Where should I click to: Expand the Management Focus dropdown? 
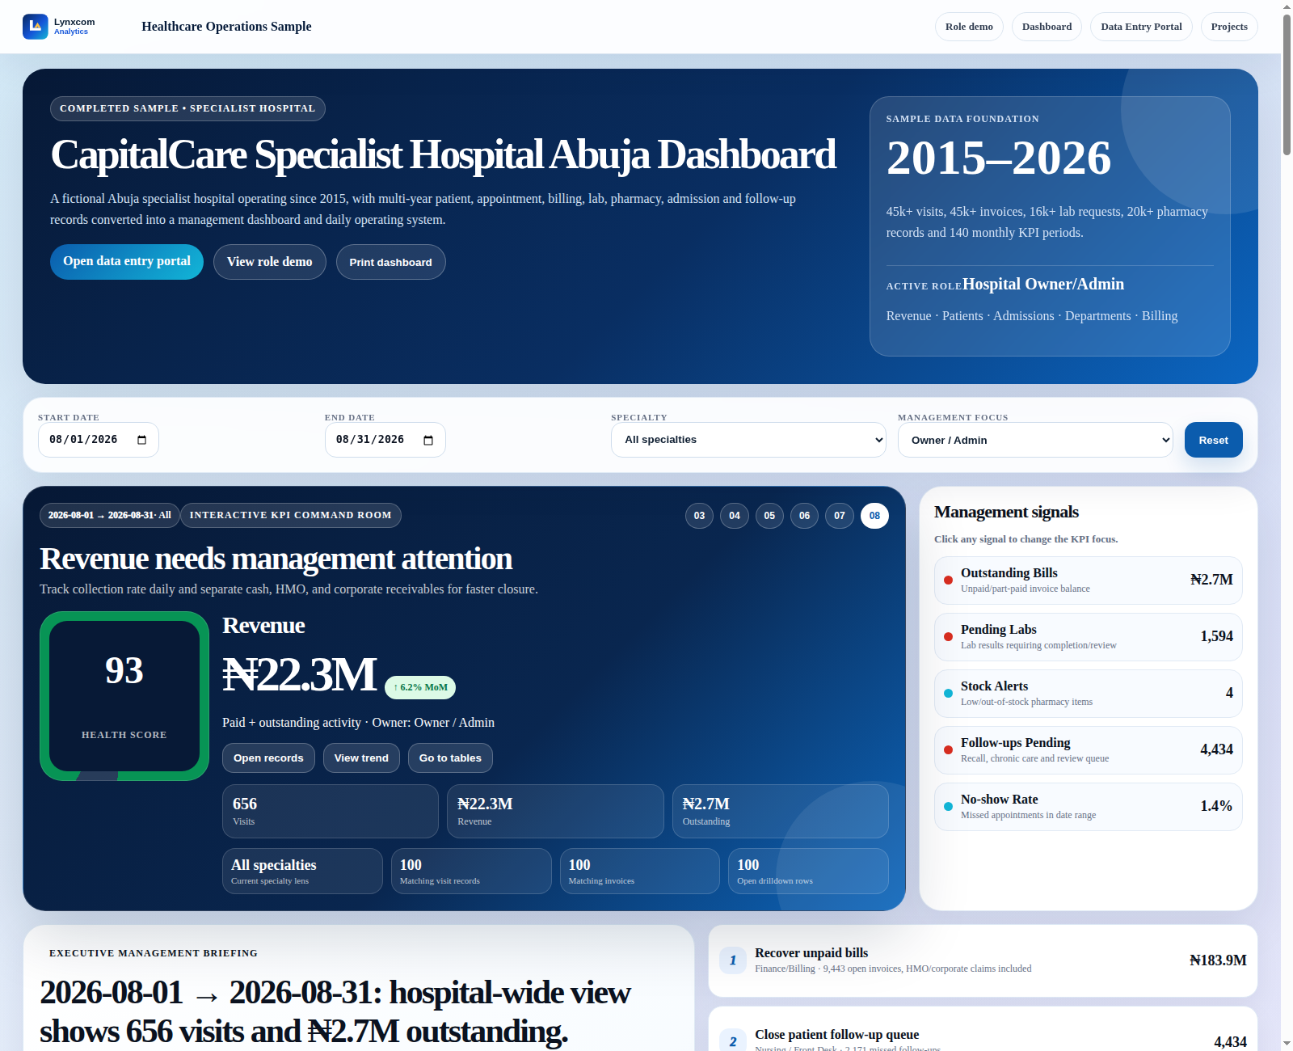[1035, 440]
